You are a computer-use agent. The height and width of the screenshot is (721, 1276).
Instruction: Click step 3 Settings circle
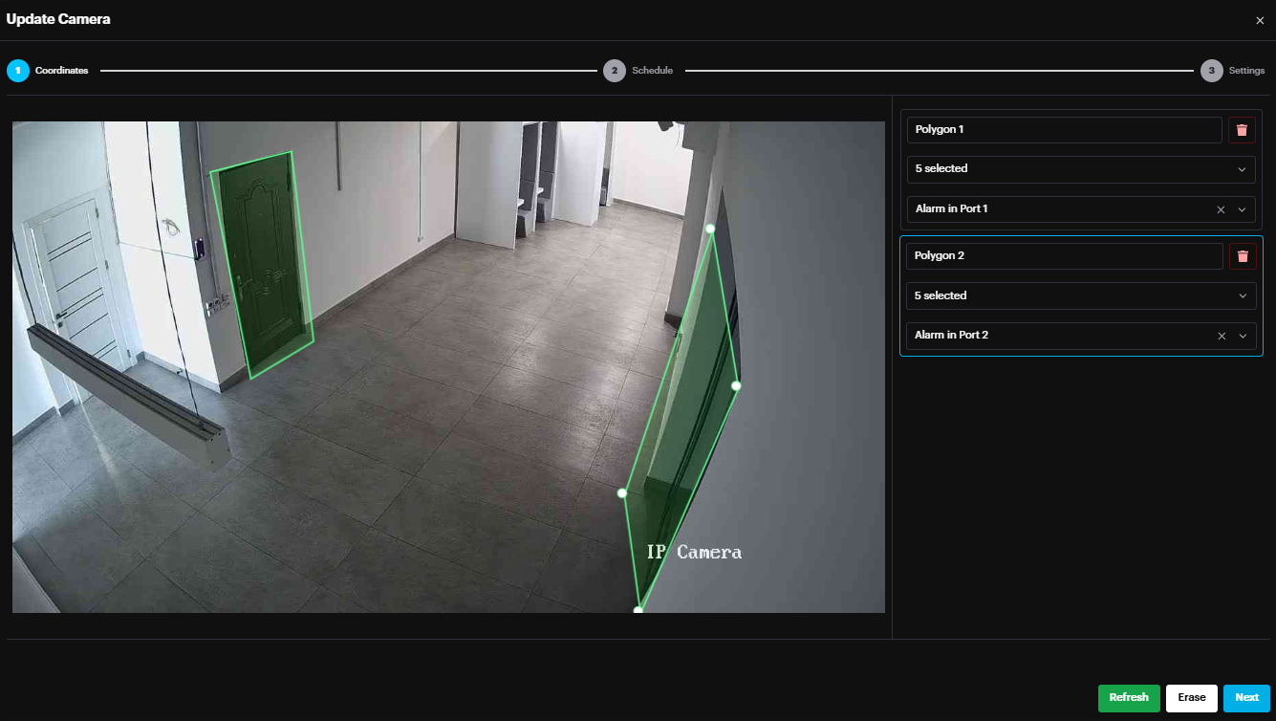coord(1211,71)
